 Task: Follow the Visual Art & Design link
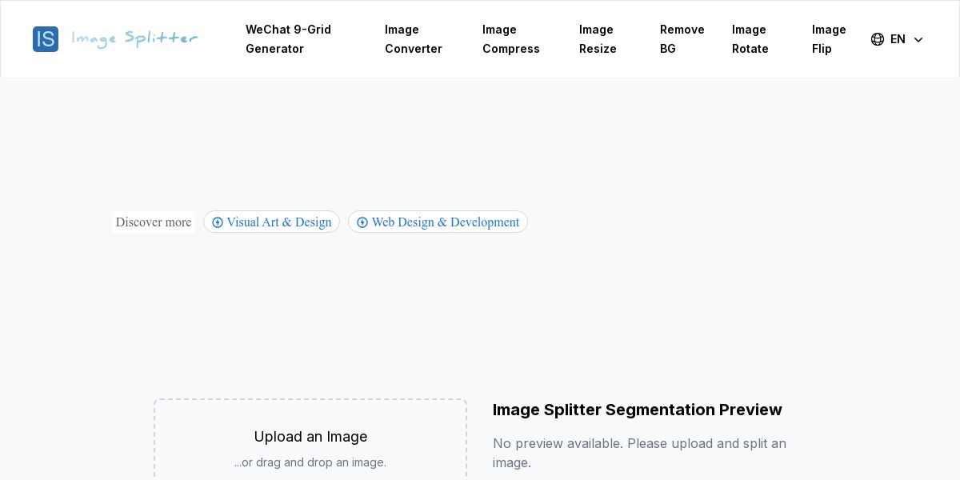tap(278, 222)
